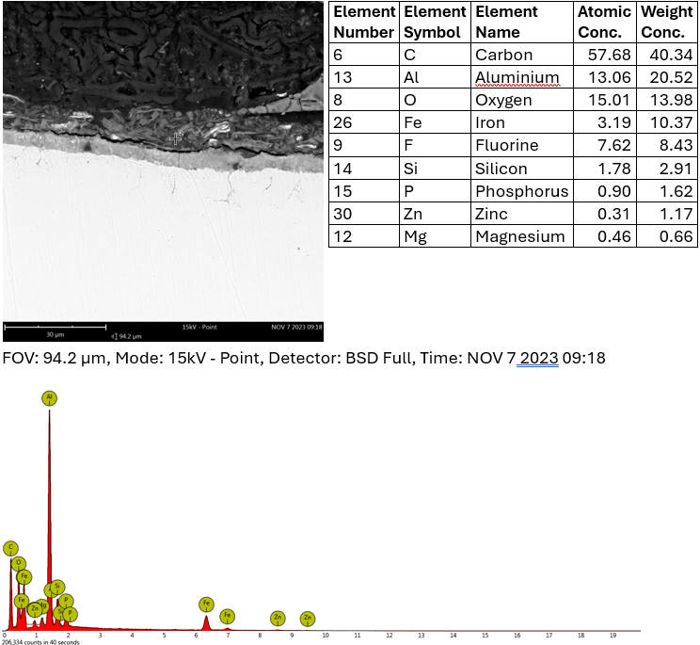The width and height of the screenshot is (700, 645).
Task: Select the 'Iron' cell in the table
Action: point(522,122)
